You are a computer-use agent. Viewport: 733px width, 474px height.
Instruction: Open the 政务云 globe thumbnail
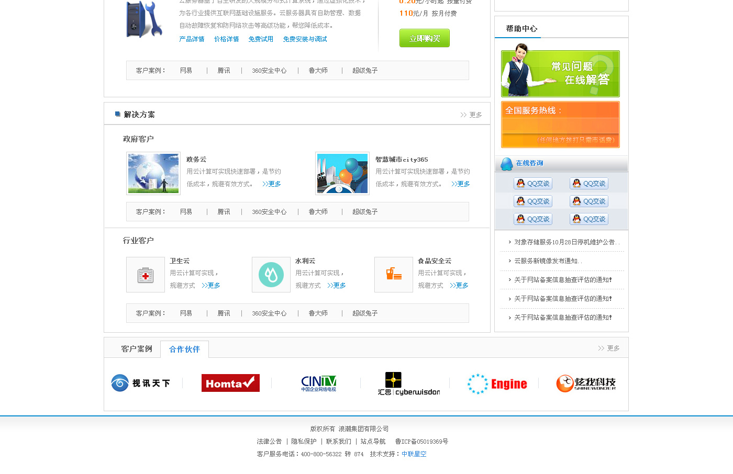coord(153,174)
